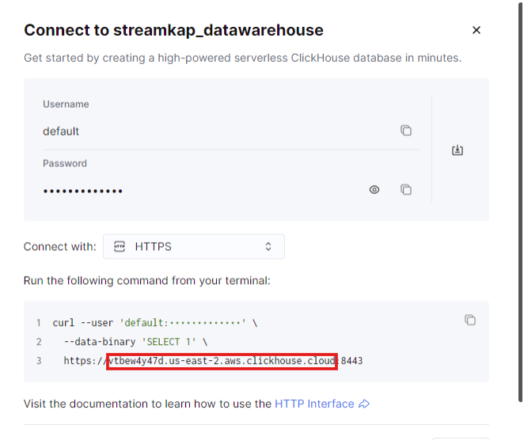Click the 'curl --user' command line
The image size is (524, 440).
154,323
